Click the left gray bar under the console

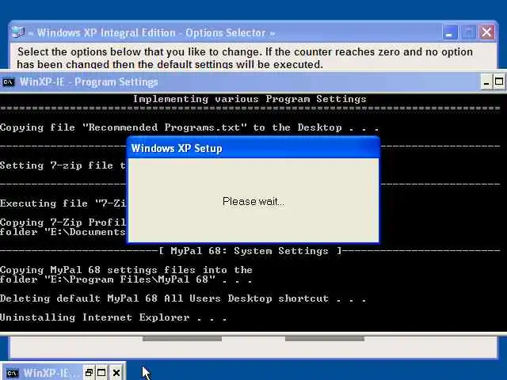(x=182, y=338)
